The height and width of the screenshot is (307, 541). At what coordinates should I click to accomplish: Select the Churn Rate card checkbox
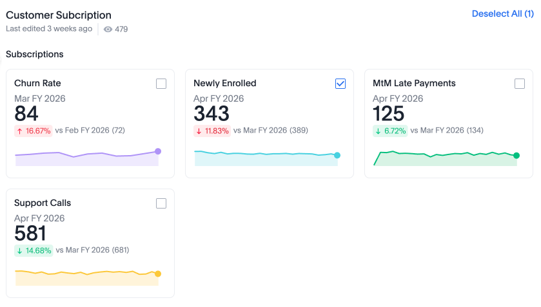coord(161,84)
